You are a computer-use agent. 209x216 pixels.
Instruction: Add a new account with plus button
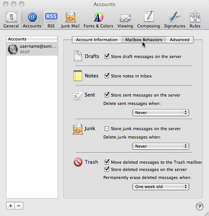click(10, 206)
